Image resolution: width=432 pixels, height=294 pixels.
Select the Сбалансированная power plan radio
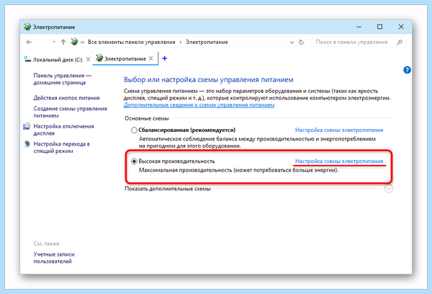click(134, 130)
